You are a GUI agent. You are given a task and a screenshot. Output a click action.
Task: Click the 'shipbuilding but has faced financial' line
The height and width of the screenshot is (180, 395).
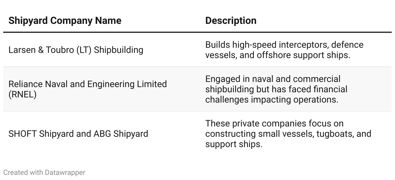276,89
